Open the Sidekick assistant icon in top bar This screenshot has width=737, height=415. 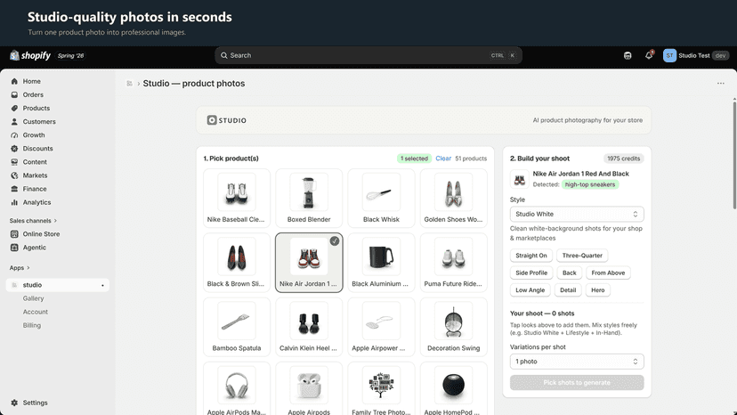point(628,55)
